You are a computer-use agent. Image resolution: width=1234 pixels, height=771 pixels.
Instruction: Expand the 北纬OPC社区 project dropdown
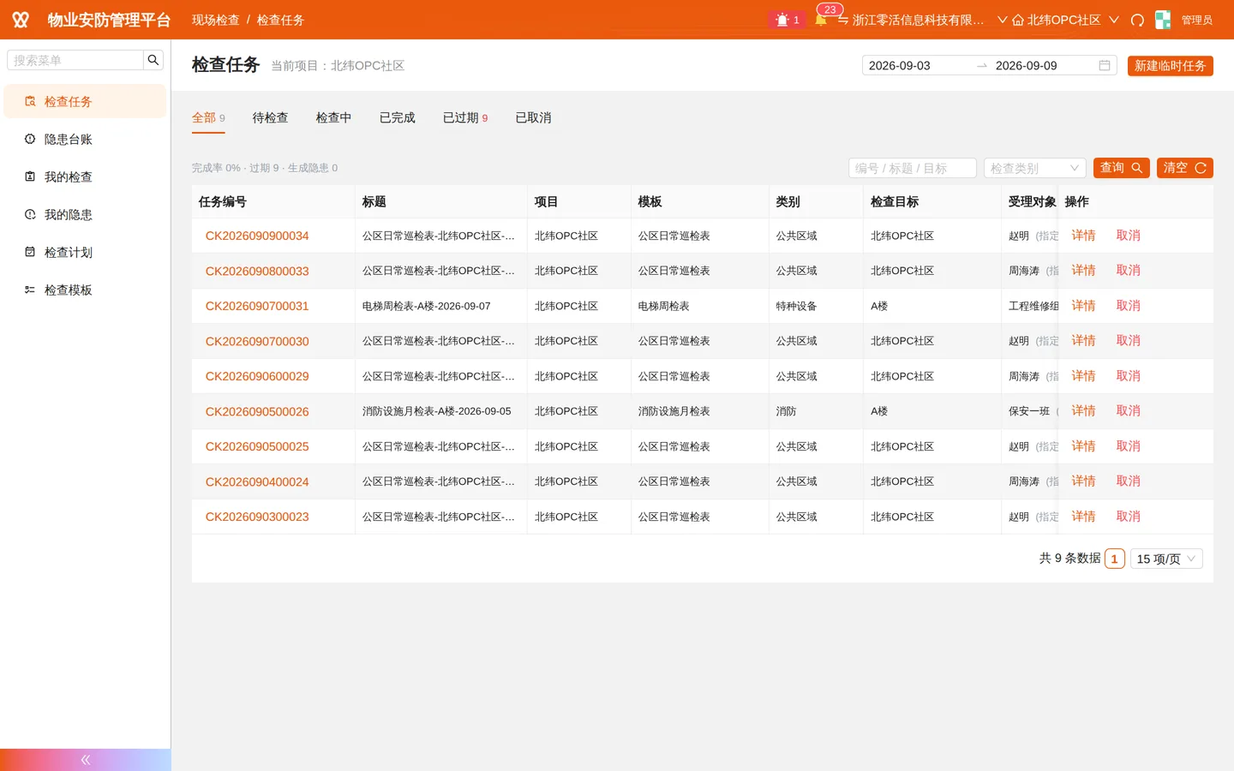(1065, 20)
